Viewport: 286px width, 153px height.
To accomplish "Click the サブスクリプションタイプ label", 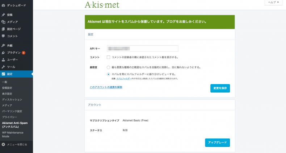I will 104,121.
